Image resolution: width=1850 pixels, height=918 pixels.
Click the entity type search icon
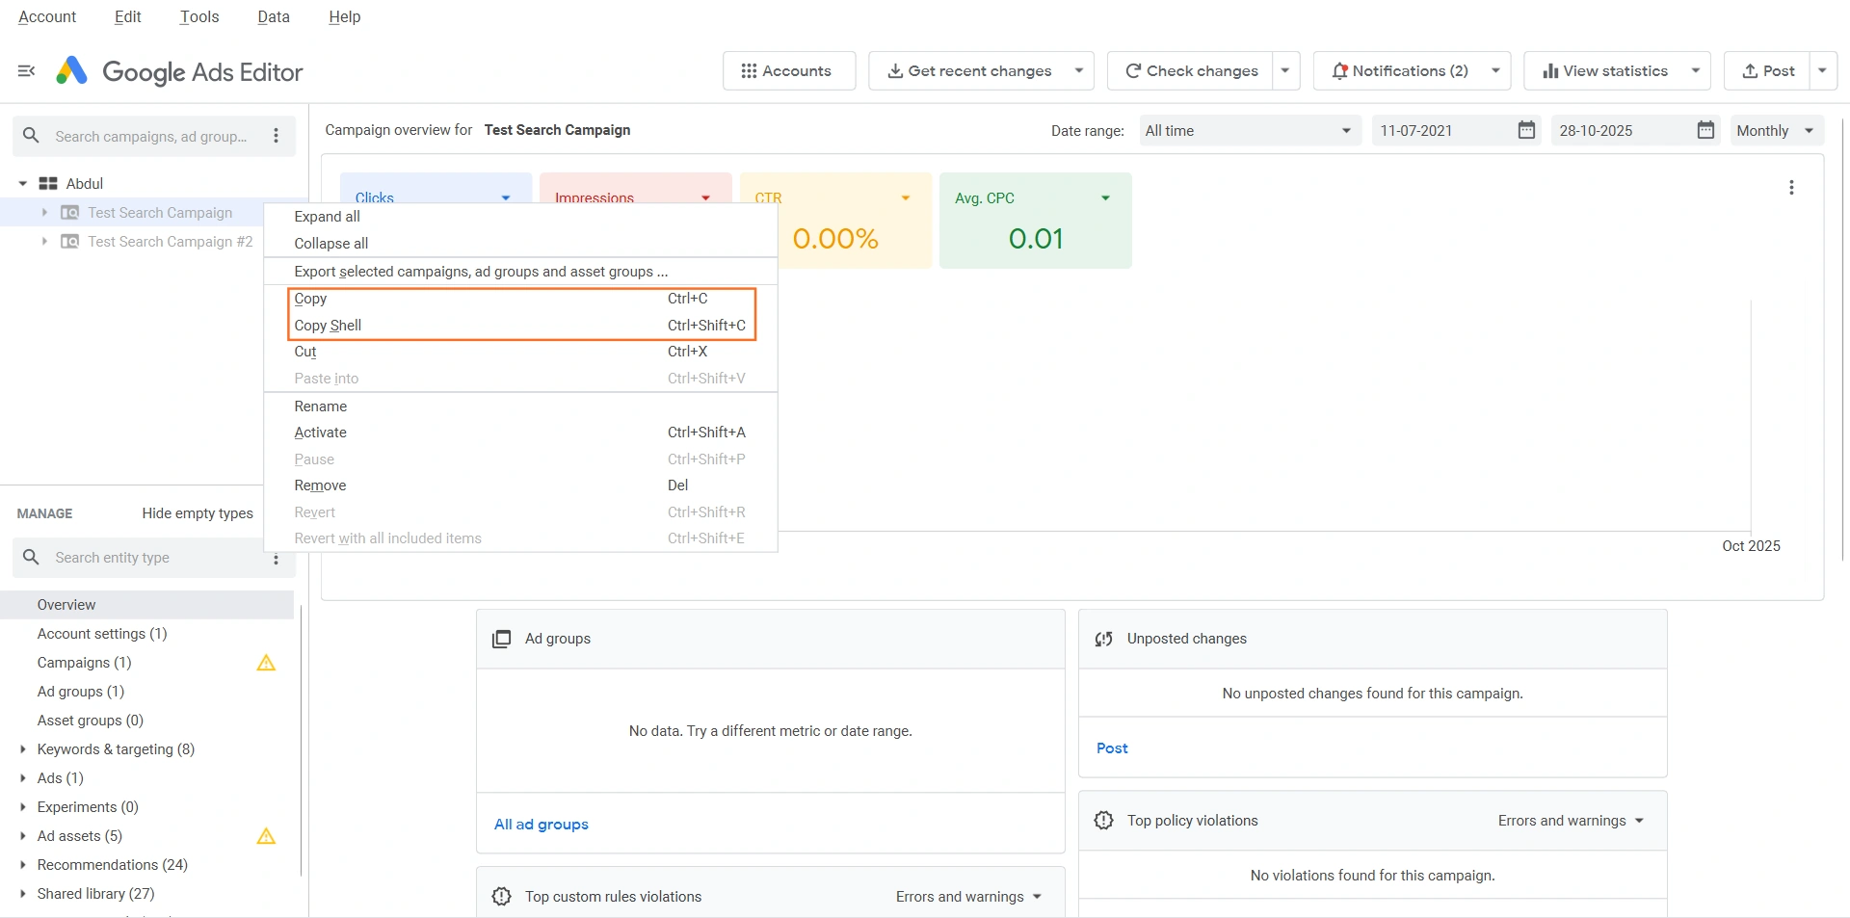tap(31, 558)
